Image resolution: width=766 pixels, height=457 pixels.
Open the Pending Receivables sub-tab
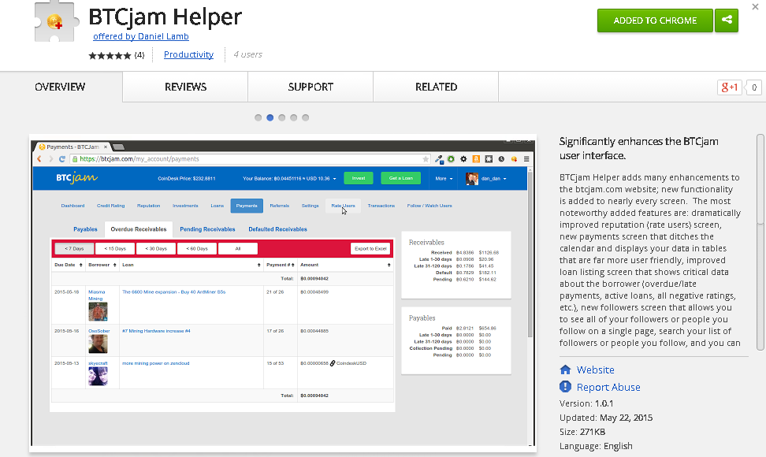(207, 229)
